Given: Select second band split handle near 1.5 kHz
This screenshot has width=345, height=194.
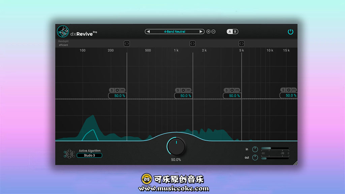Looking at the screenshot, I should pyautogui.click(x=192, y=43).
